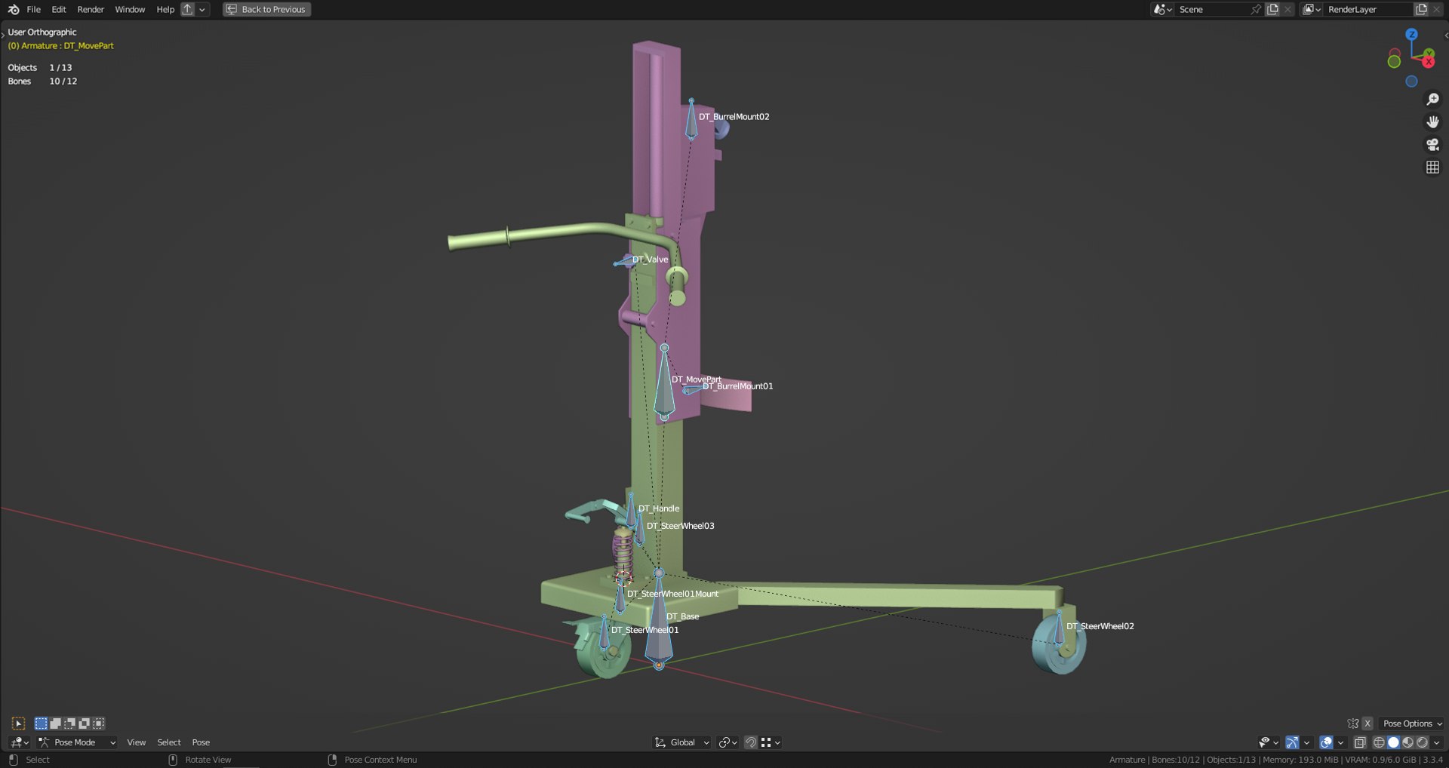Open the editor type dropdown
The width and height of the screenshot is (1449, 768).
pyautogui.click(x=19, y=742)
